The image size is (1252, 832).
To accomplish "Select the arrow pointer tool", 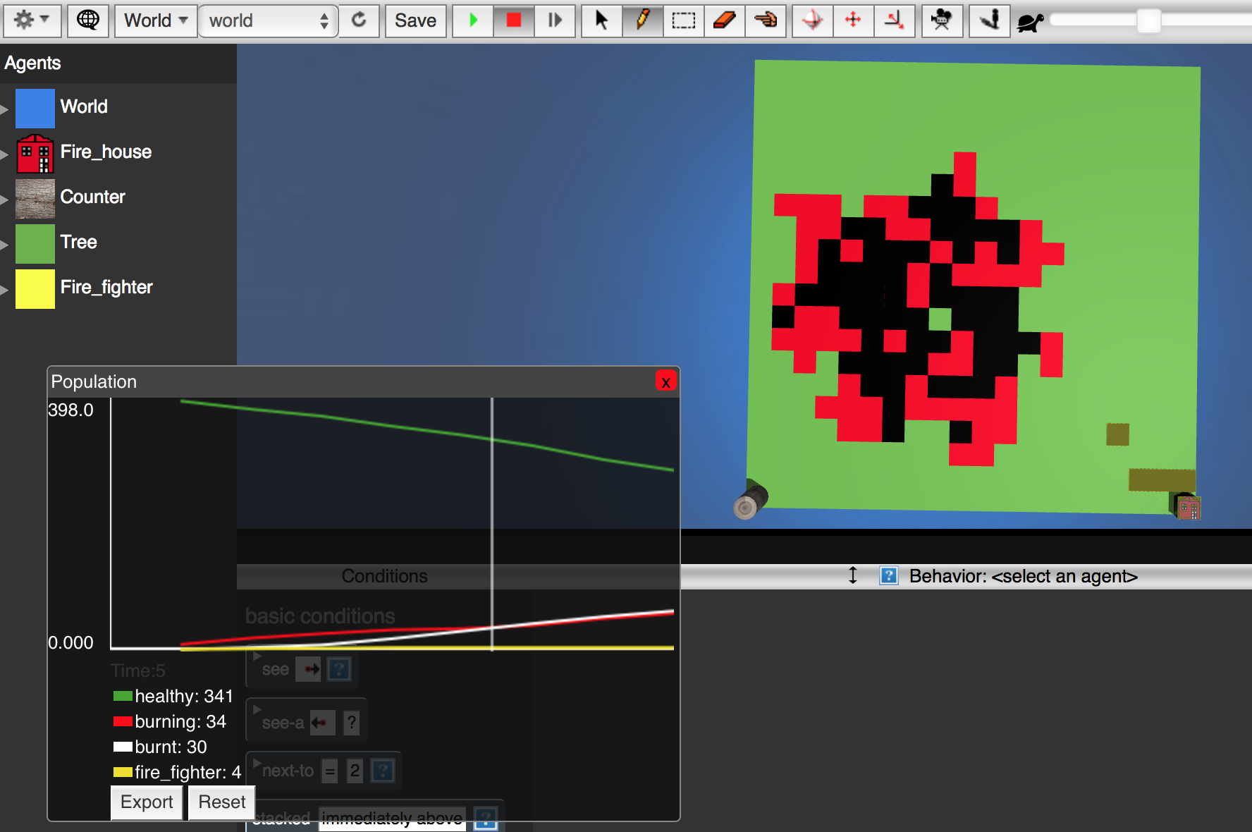I will [x=601, y=20].
